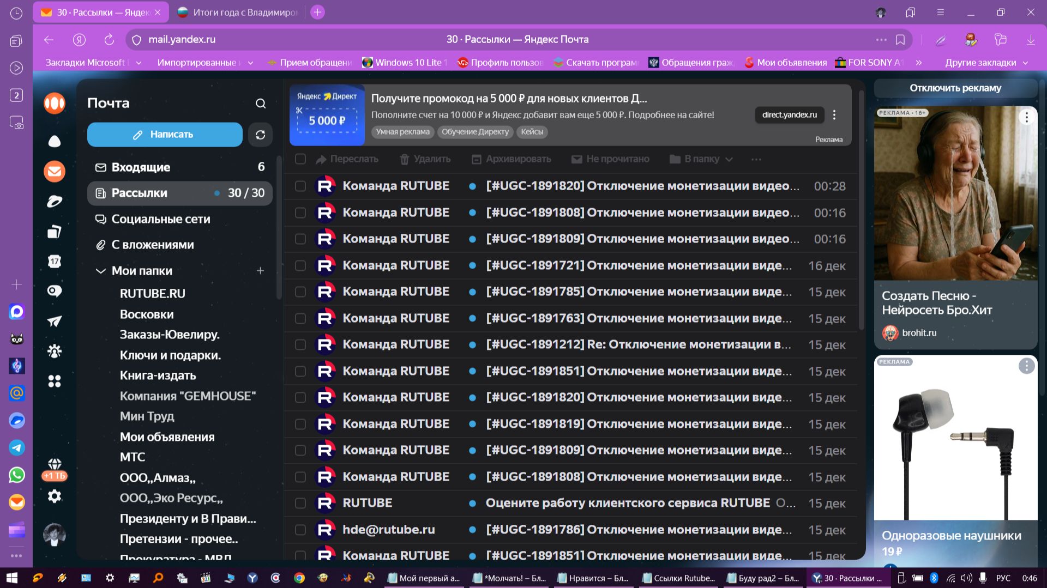This screenshot has width=1047, height=588.
Task: Tick the select-all checkbox in mail toolbar
Action: 300,159
